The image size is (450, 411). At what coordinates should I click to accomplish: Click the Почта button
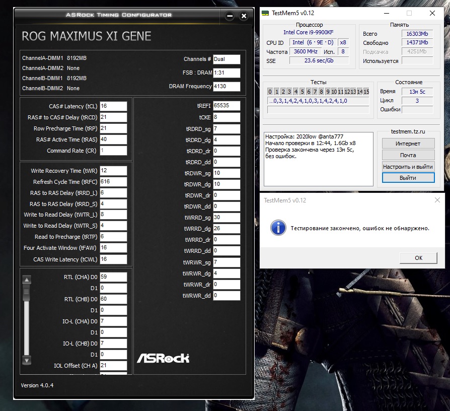tap(408, 155)
